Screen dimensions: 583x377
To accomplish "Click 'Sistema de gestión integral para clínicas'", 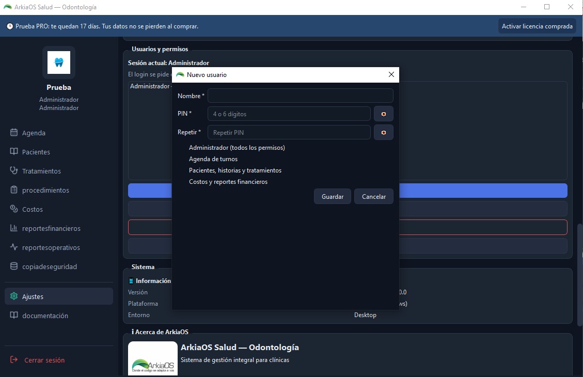I will (x=235, y=360).
